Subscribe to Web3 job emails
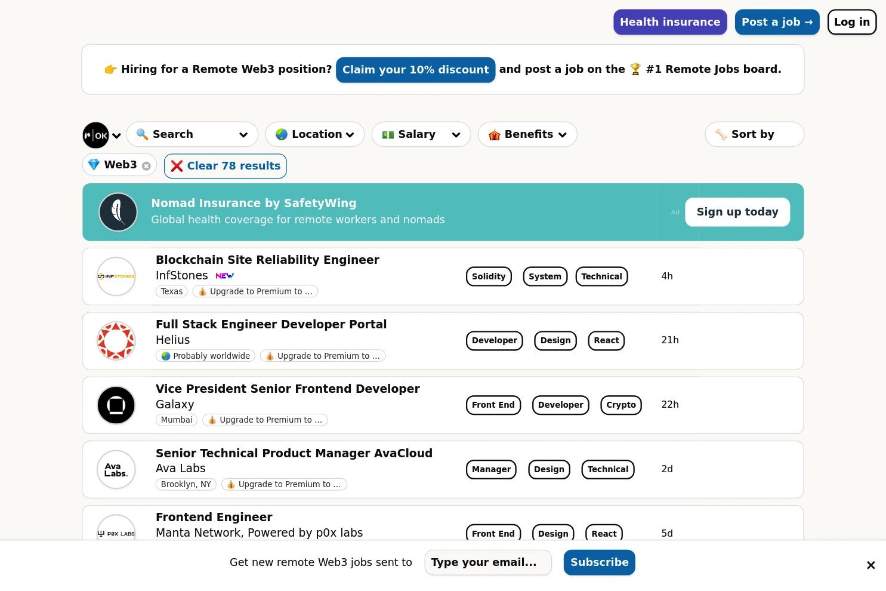The width and height of the screenshot is (886, 591). (x=600, y=562)
